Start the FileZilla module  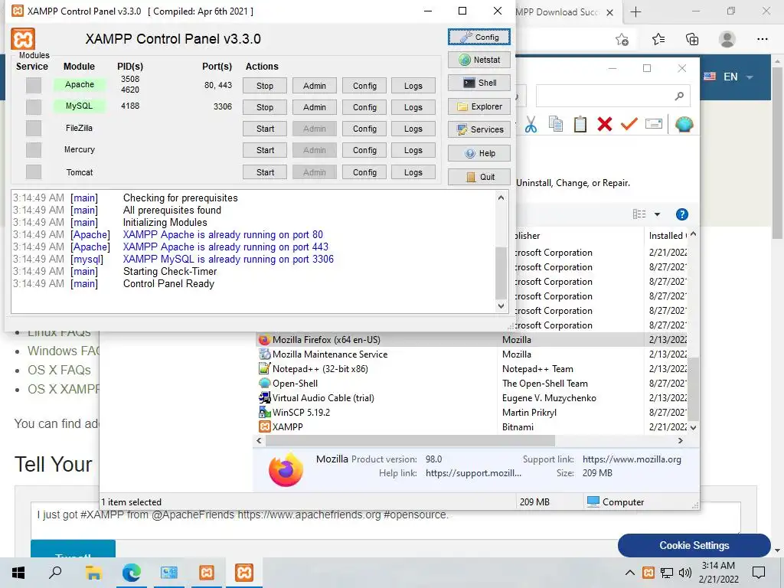pos(264,129)
